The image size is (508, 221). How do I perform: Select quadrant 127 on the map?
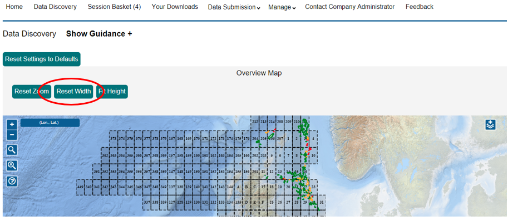(x=172, y=202)
